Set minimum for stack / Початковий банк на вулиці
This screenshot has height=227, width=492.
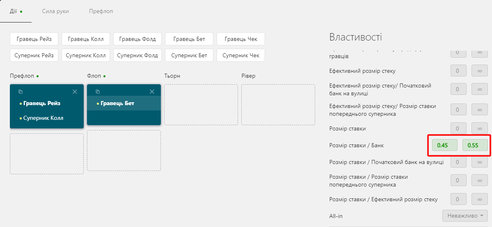(x=458, y=90)
